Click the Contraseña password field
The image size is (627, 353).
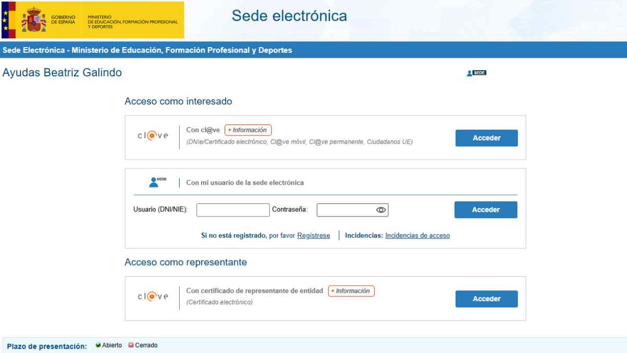[x=347, y=210]
